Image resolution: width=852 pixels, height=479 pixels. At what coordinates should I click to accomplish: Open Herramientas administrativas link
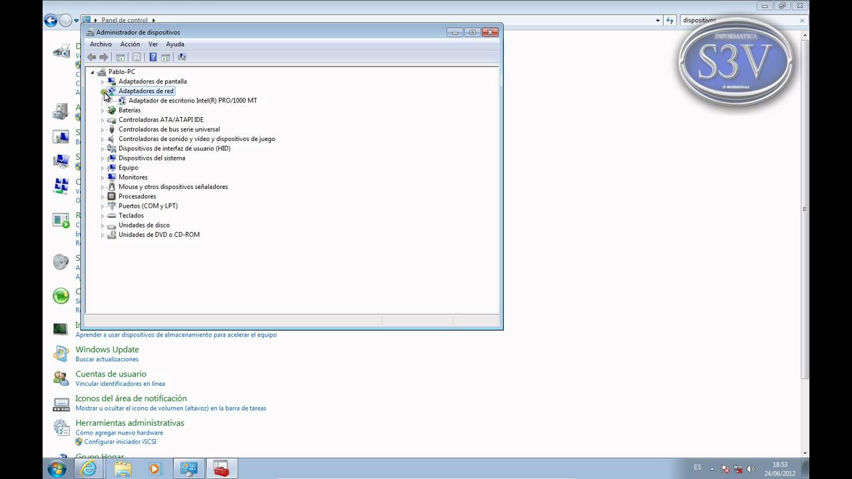(x=130, y=423)
